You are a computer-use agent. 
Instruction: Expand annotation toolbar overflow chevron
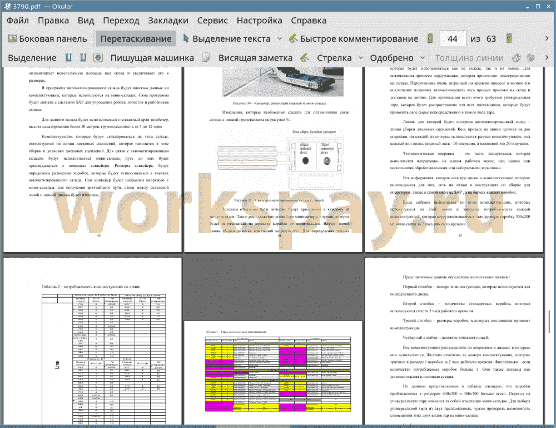click(547, 57)
